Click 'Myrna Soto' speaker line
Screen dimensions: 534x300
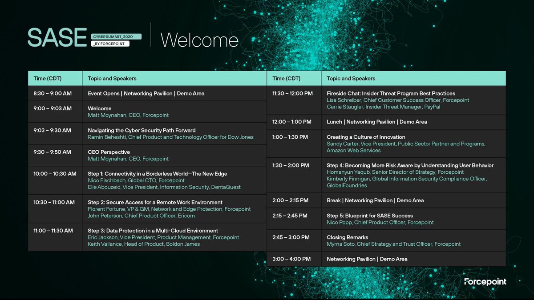[394, 244]
